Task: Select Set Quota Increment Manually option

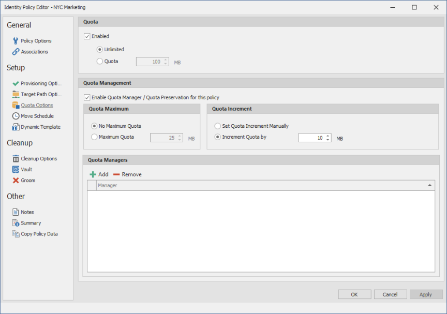Action: (217, 126)
